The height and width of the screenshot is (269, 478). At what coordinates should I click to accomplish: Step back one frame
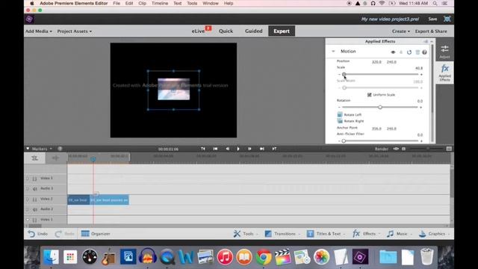click(x=227, y=149)
